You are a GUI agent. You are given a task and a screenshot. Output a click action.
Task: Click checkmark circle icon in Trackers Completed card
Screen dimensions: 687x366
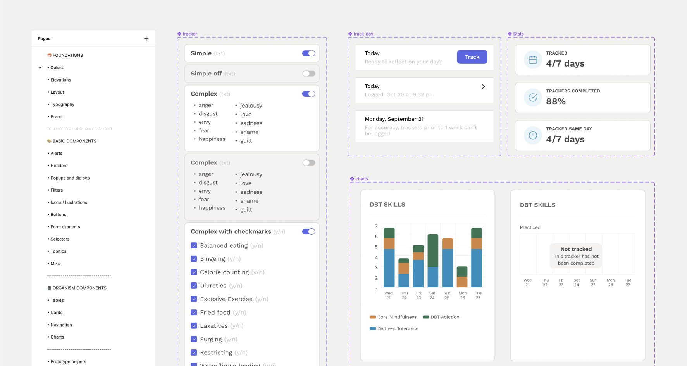pyautogui.click(x=533, y=97)
